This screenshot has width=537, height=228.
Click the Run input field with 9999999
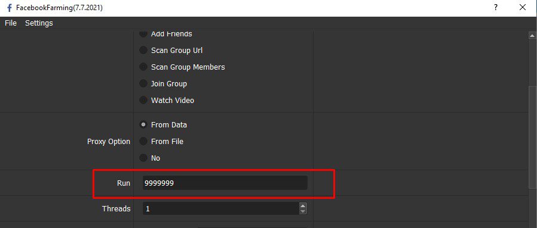(225, 183)
